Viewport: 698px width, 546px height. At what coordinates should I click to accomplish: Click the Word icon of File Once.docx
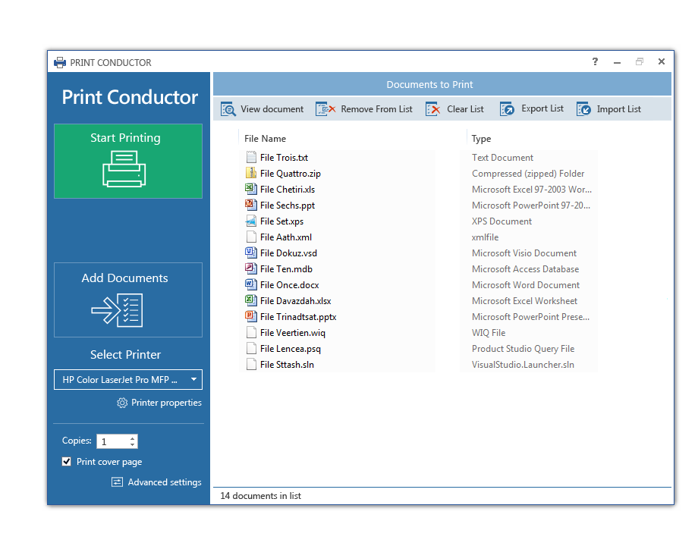point(250,284)
